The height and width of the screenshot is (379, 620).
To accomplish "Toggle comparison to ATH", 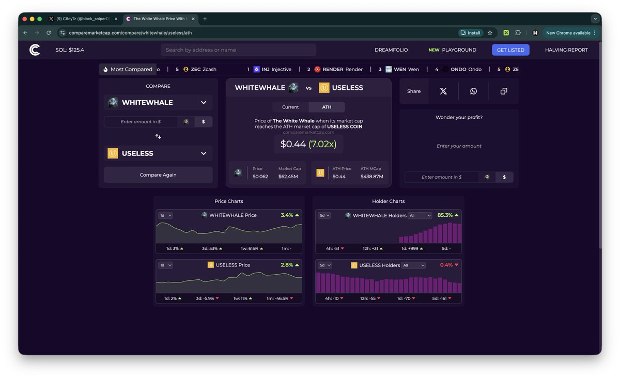I will coord(327,107).
